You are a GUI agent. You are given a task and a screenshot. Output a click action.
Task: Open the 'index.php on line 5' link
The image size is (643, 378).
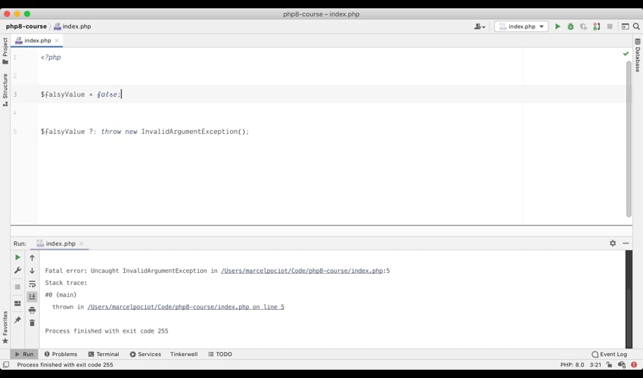coord(186,307)
